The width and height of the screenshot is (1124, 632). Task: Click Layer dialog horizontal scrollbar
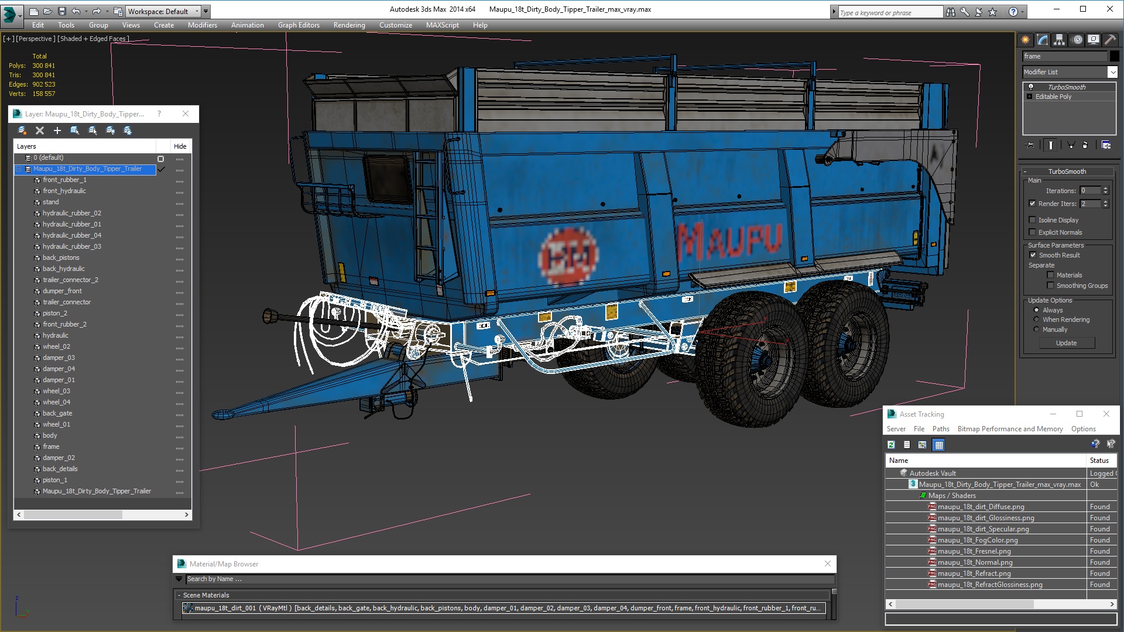click(x=73, y=515)
